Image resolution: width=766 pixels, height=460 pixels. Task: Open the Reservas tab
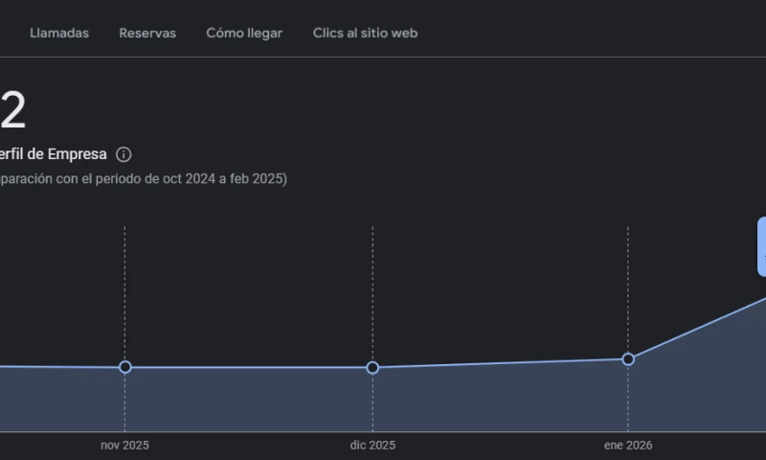147,34
